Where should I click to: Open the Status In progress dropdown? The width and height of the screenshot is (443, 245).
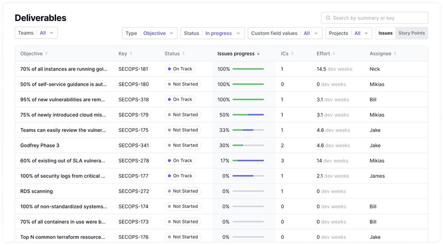tap(213, 33)
